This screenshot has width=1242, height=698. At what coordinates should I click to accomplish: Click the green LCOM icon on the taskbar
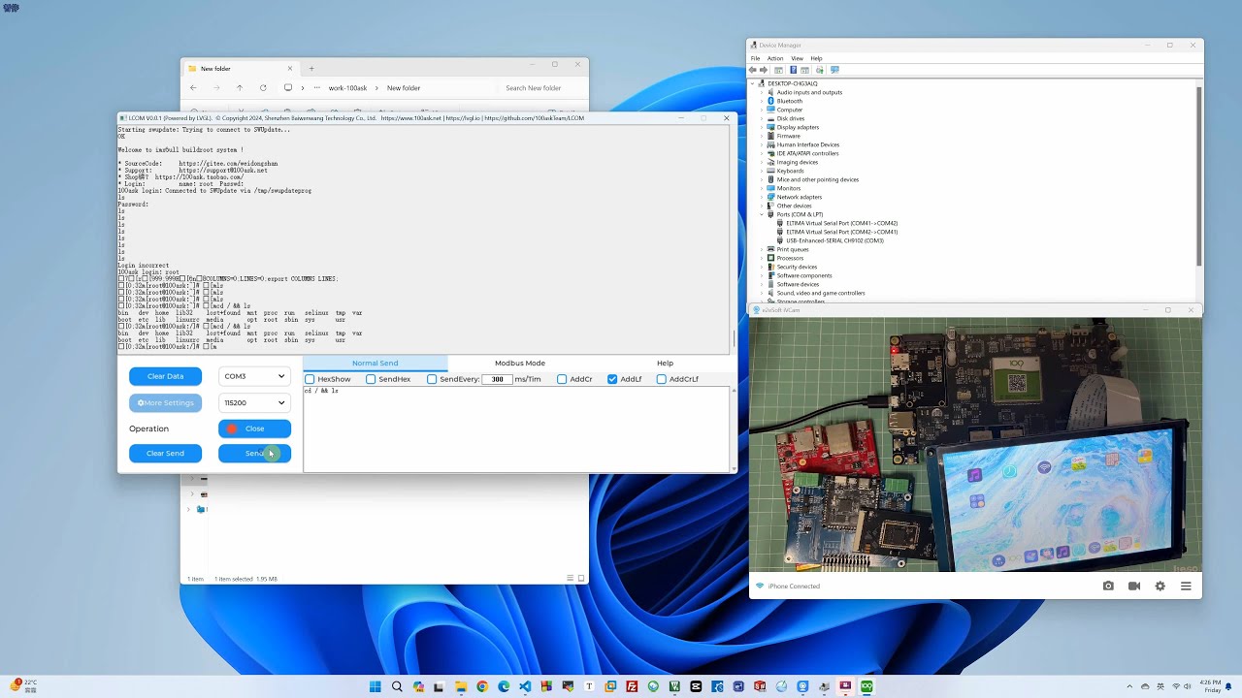[866, 686]
